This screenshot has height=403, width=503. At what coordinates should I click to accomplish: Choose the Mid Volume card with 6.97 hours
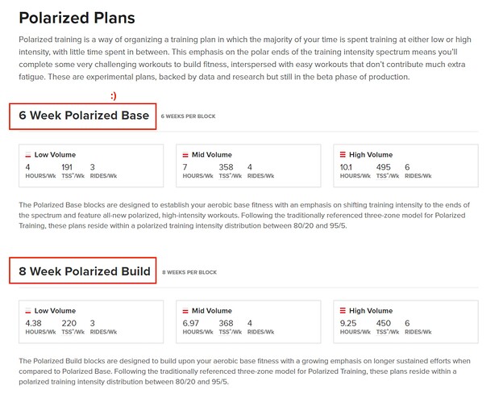248,321
